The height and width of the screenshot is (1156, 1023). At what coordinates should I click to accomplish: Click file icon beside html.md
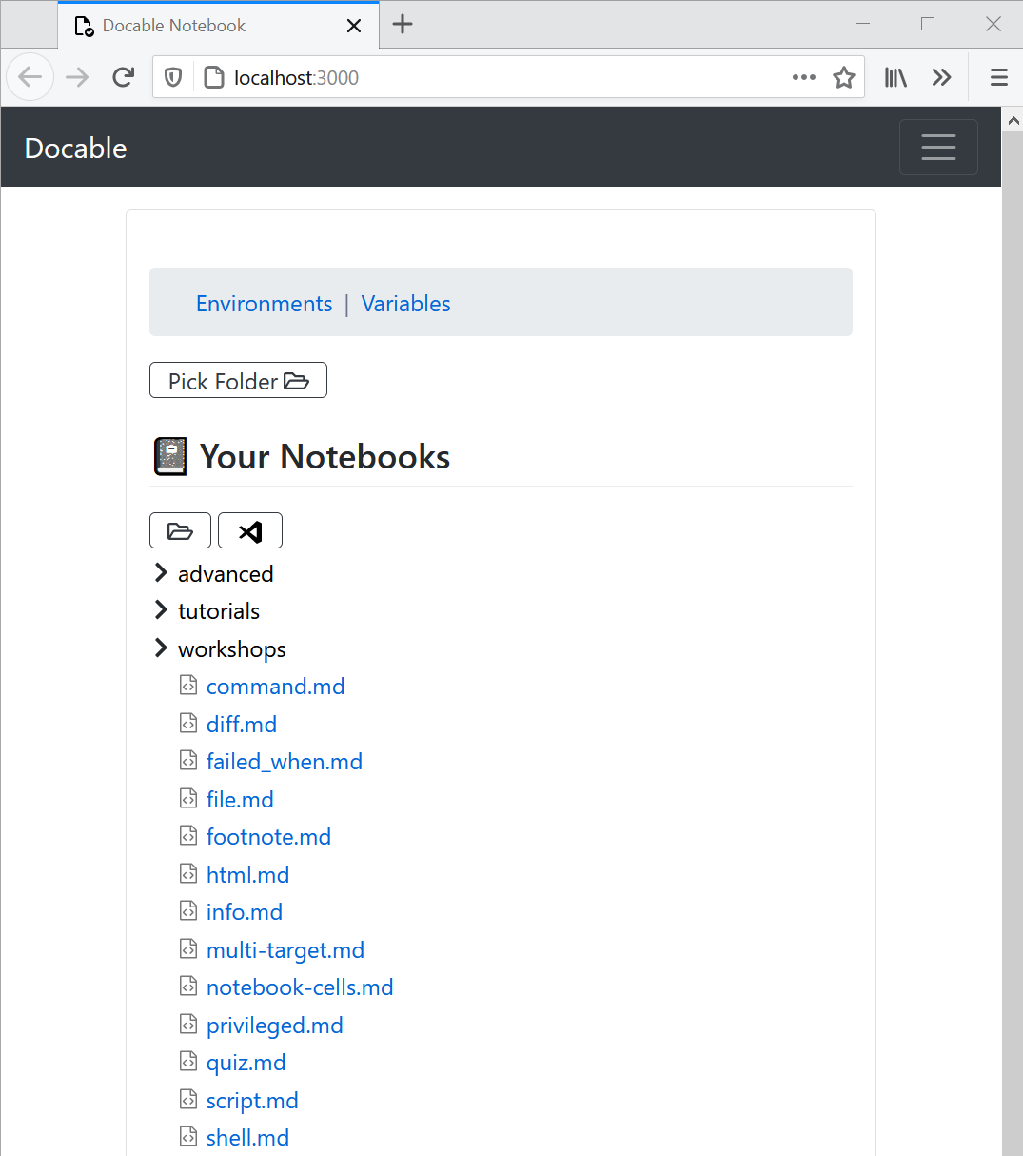click(188, 873)
